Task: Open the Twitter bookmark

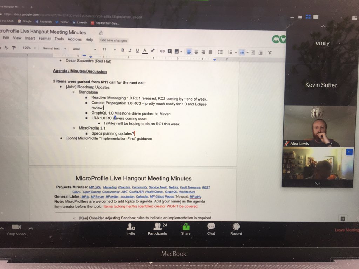Action: coord(62,22)
